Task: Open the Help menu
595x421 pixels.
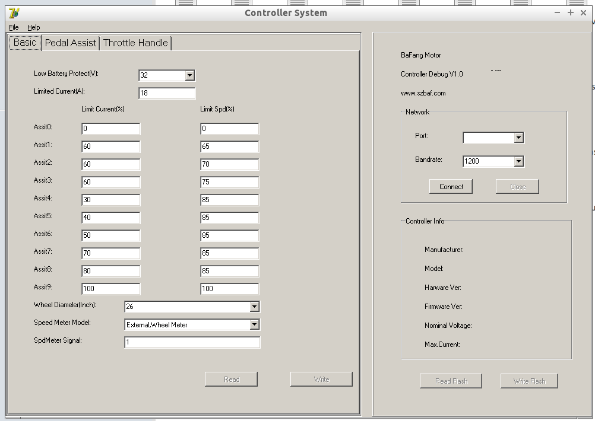Action: click(x=33, y=27)
